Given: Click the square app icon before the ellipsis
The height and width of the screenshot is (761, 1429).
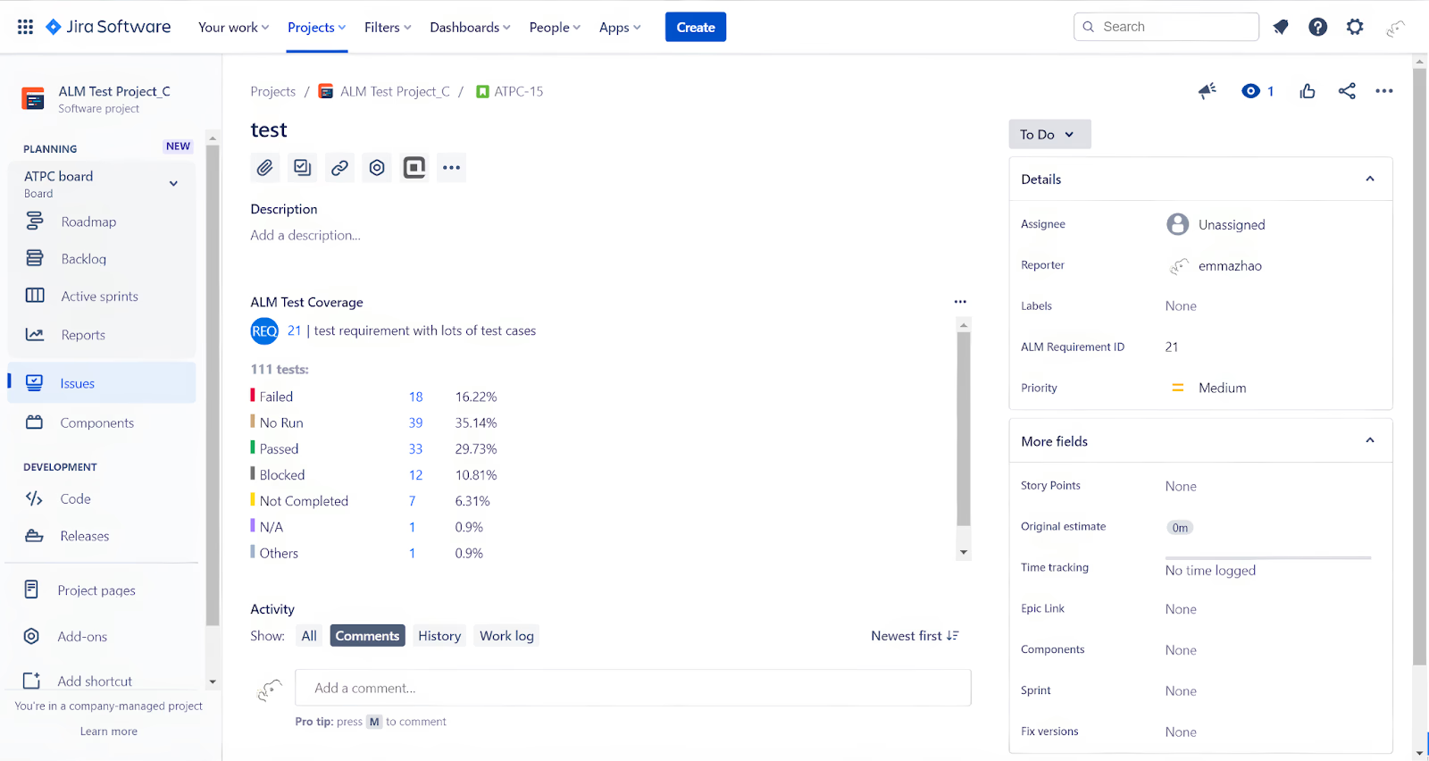Looking at the screenshot, I should point(414,167).
